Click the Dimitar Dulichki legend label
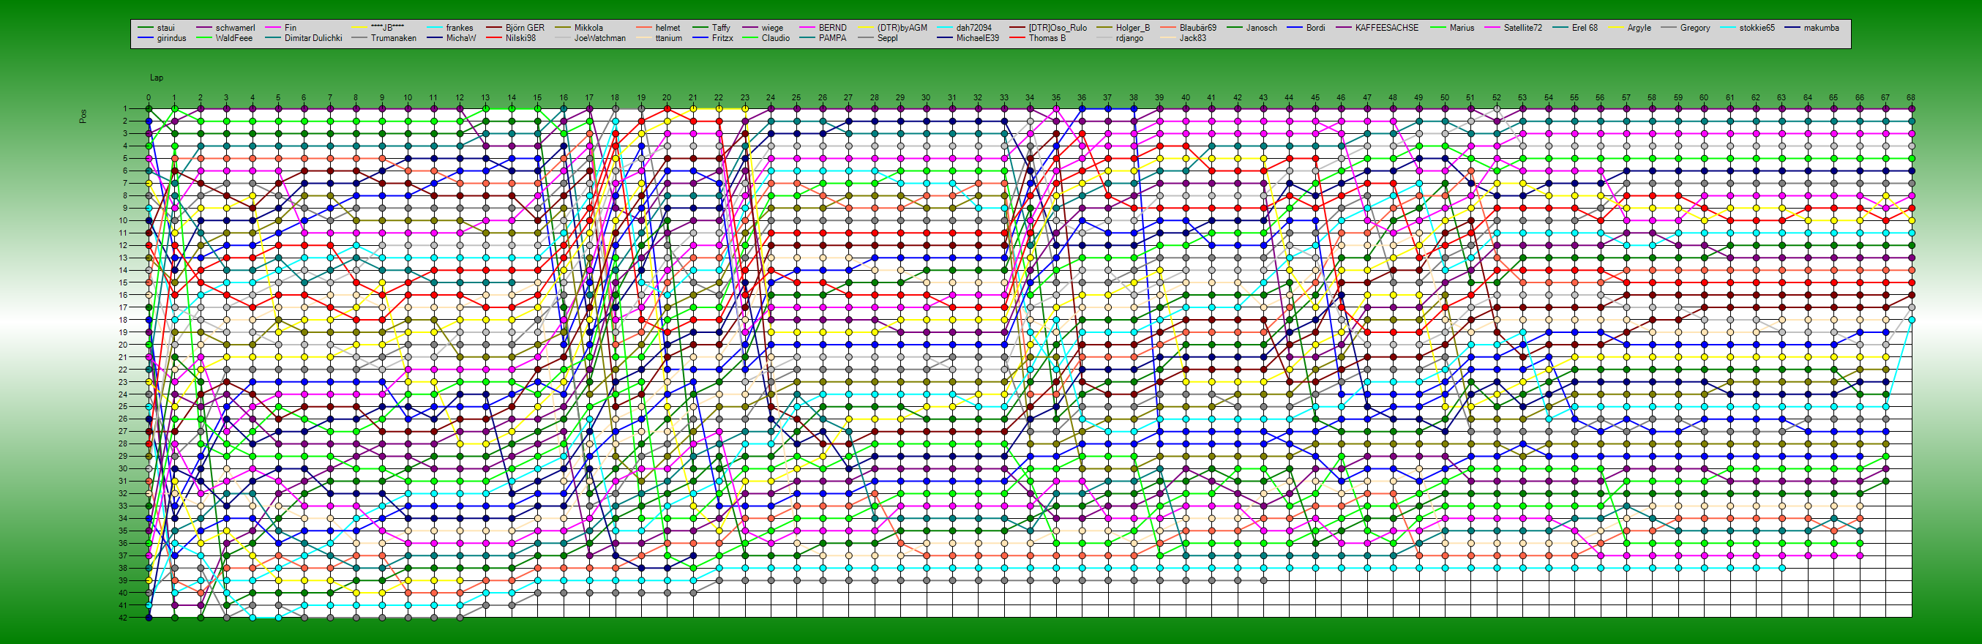Image resolution: width=1982 pixels, height=644 pixels. [313, 39]
